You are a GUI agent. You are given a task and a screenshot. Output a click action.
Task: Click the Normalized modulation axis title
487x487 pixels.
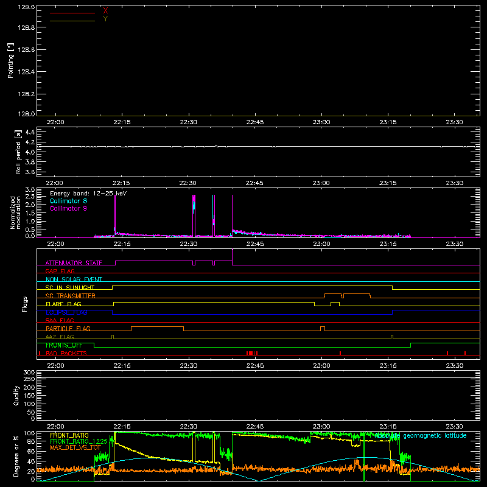[x=15, y=212]
